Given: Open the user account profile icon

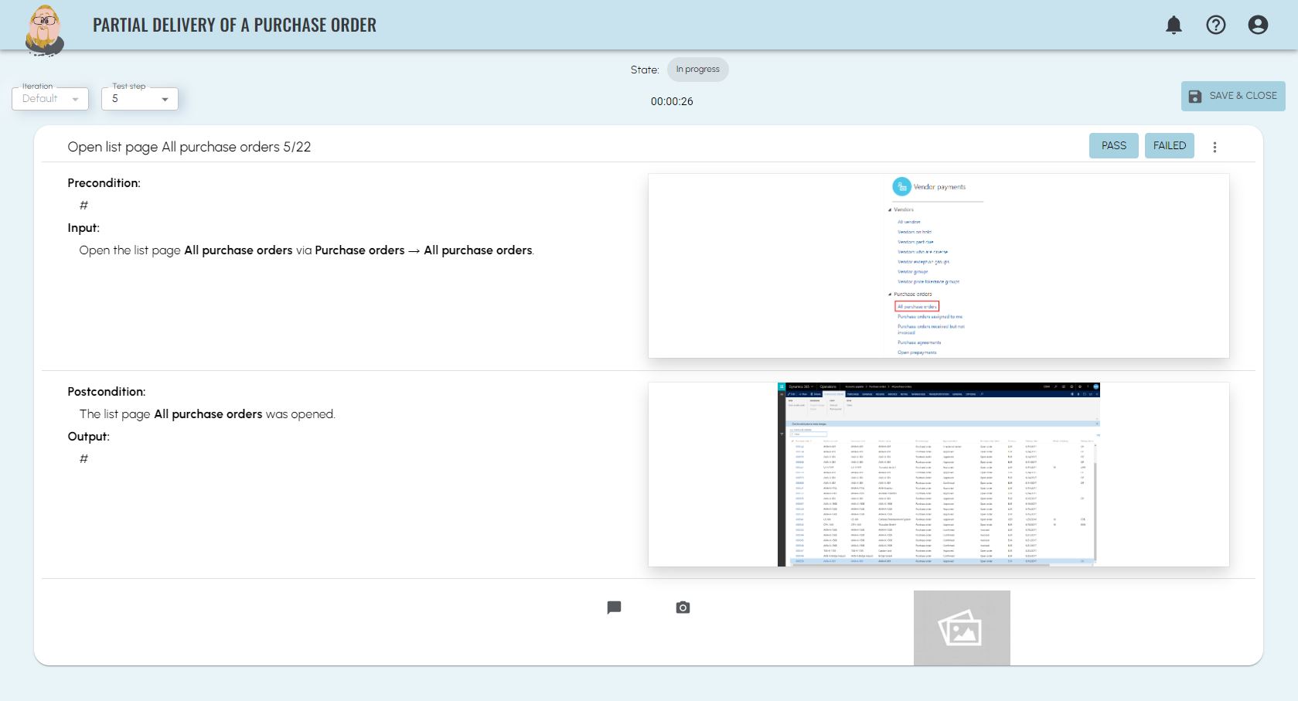Looking at the screenshot, I should (1258, 26).
